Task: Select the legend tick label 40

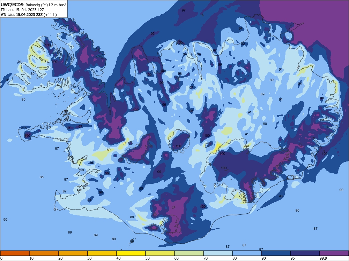Action: pyautogui.click(x=118, y=258)
